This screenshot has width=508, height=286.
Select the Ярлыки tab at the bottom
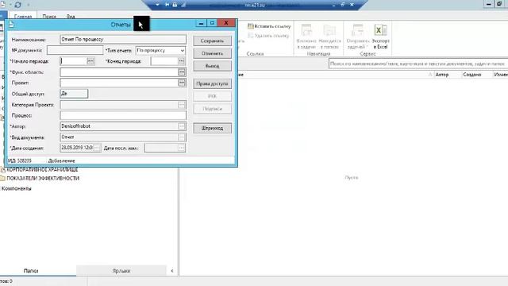(121, 270)
